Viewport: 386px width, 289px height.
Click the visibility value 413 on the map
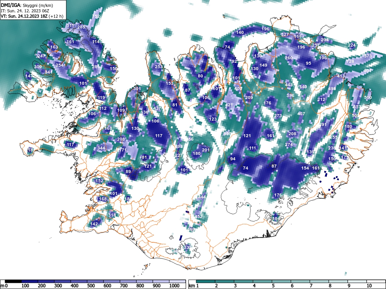click(341, 76)
